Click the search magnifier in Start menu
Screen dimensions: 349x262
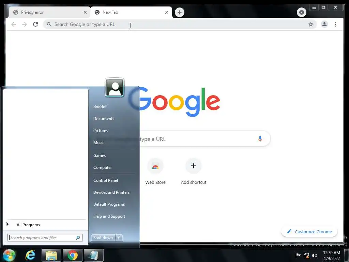(78, 238)
